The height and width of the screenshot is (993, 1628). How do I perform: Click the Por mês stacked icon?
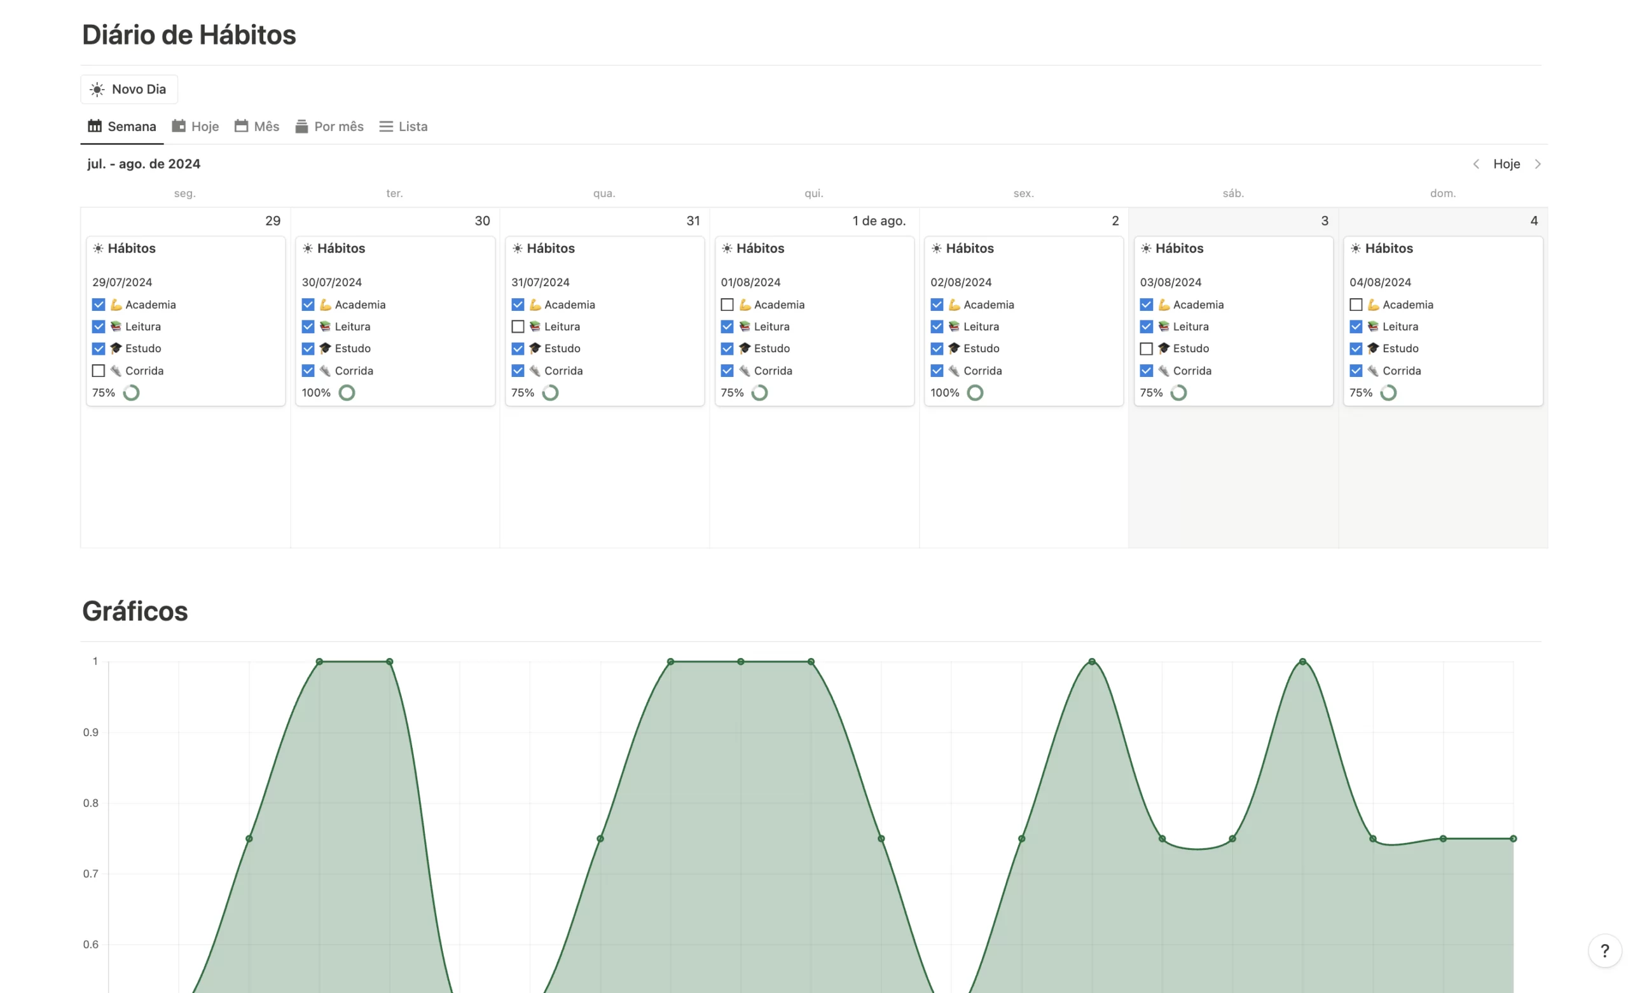pos(301,125)
